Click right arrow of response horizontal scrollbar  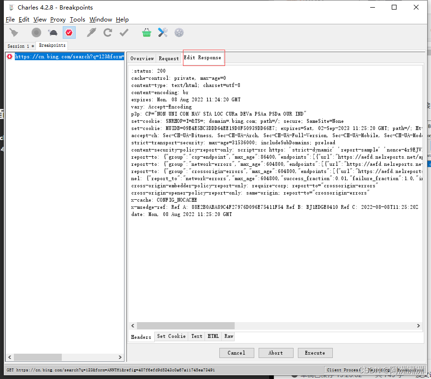[x=419, y=325]
